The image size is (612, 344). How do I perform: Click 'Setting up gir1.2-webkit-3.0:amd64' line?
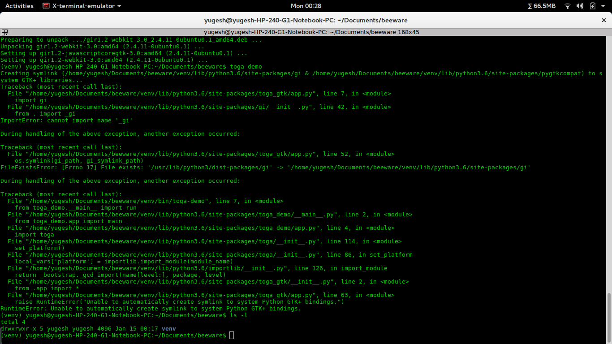pyautogui.click(x=104, y=60)
